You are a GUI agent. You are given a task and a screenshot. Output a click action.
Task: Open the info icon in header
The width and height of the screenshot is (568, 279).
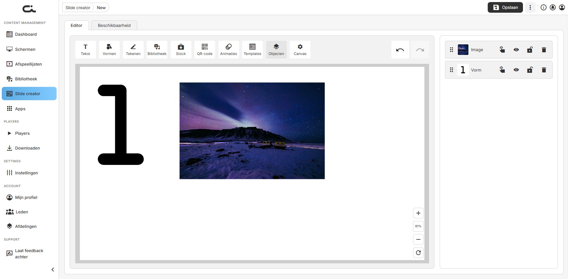click(543, 7)
